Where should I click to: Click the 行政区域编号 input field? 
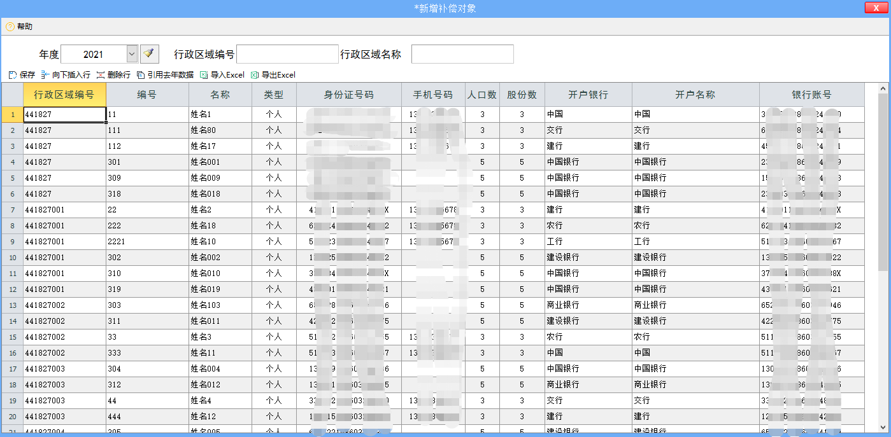(x=287, y=54)
